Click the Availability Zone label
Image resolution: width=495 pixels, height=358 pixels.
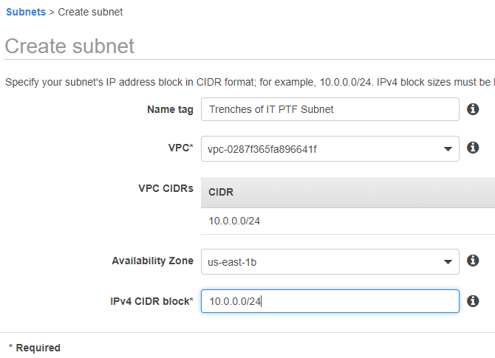[152, 261]
